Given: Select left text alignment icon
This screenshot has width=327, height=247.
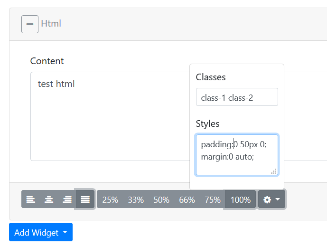Looking at the screenshot, I should [31, 199].
